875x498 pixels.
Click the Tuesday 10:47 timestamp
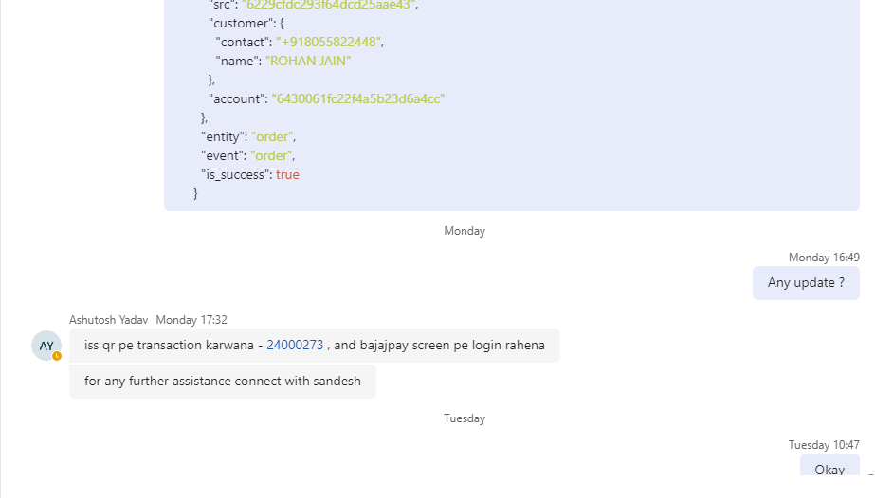[x=824, y=445]
